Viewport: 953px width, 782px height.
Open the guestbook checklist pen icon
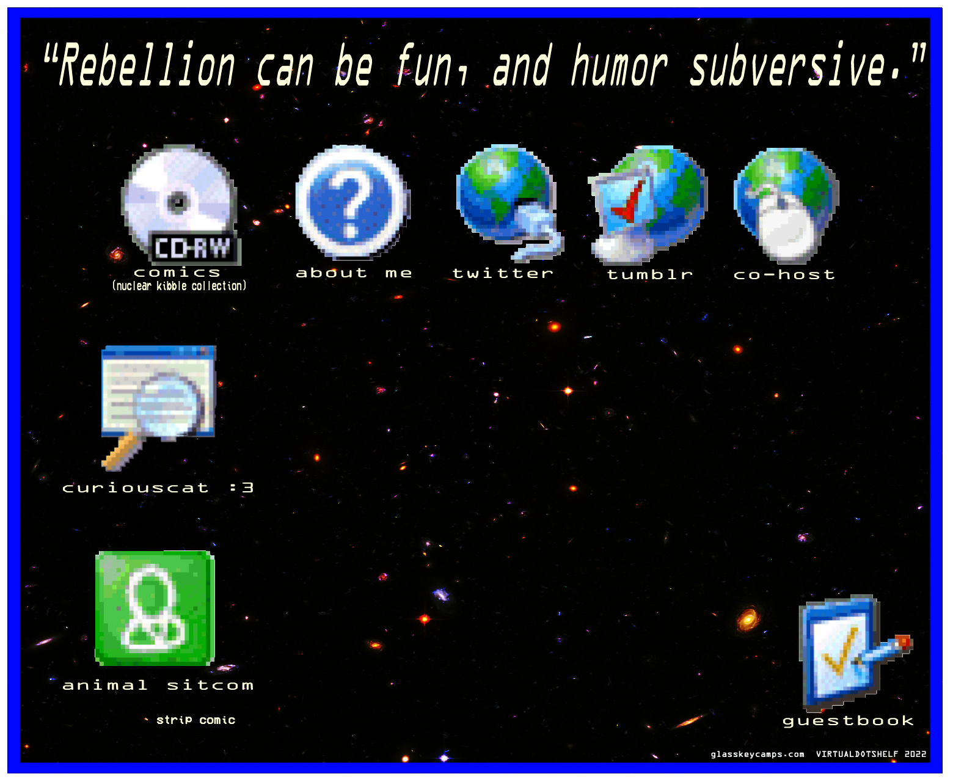pos(855,654)
